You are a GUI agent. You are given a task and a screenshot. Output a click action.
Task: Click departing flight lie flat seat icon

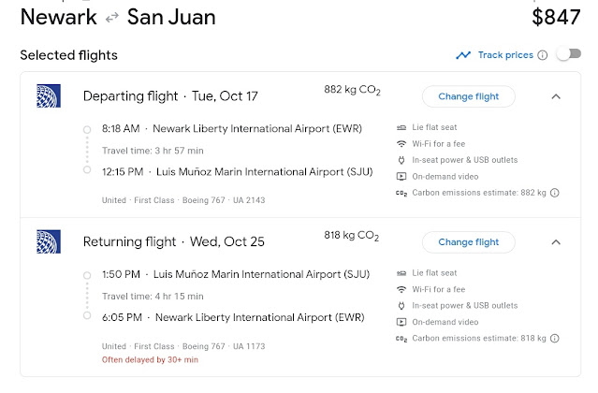[401, 127]
